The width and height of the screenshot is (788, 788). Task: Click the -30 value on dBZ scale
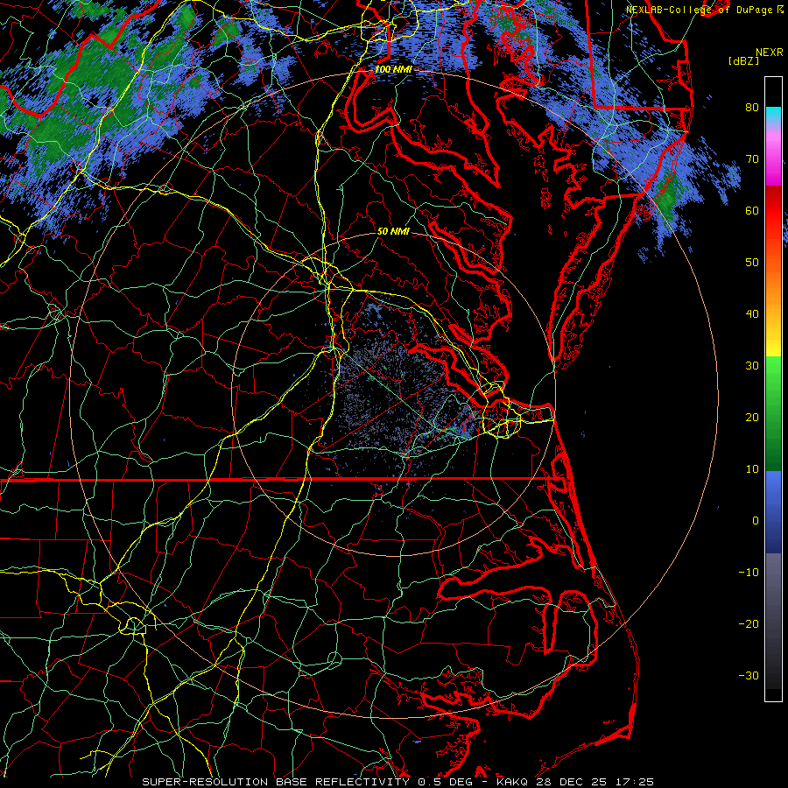pyautogui.click(x=749, y=675)
